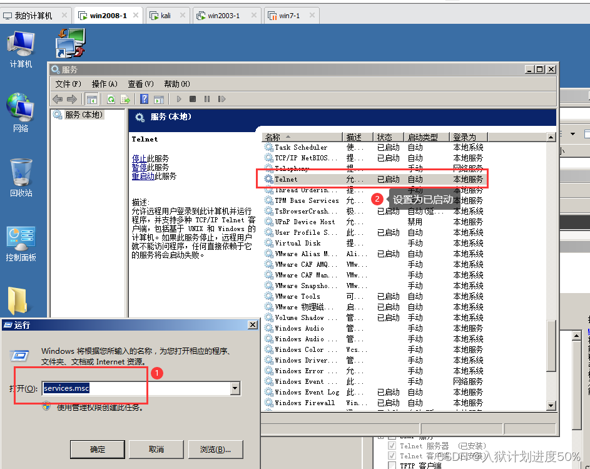
Task: Open the Help toolbar icon
Action: pyautogui.click(x=144, y=99)
